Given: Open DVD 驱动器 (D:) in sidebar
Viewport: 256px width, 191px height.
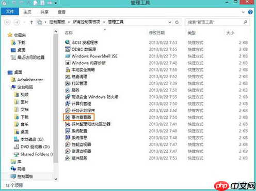Looking at the screenshot, I should [x=35, y=146].
